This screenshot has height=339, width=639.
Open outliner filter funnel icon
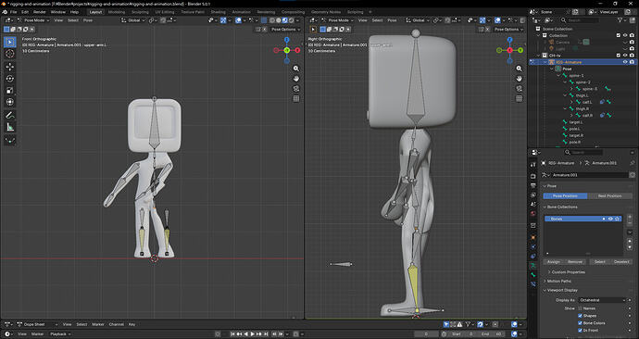[x=620, y=20]
